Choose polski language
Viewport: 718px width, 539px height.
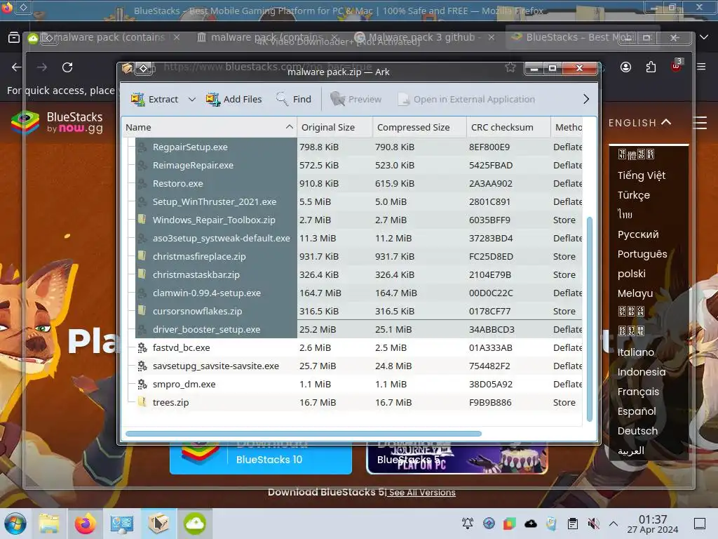click(x=632, y=274)
